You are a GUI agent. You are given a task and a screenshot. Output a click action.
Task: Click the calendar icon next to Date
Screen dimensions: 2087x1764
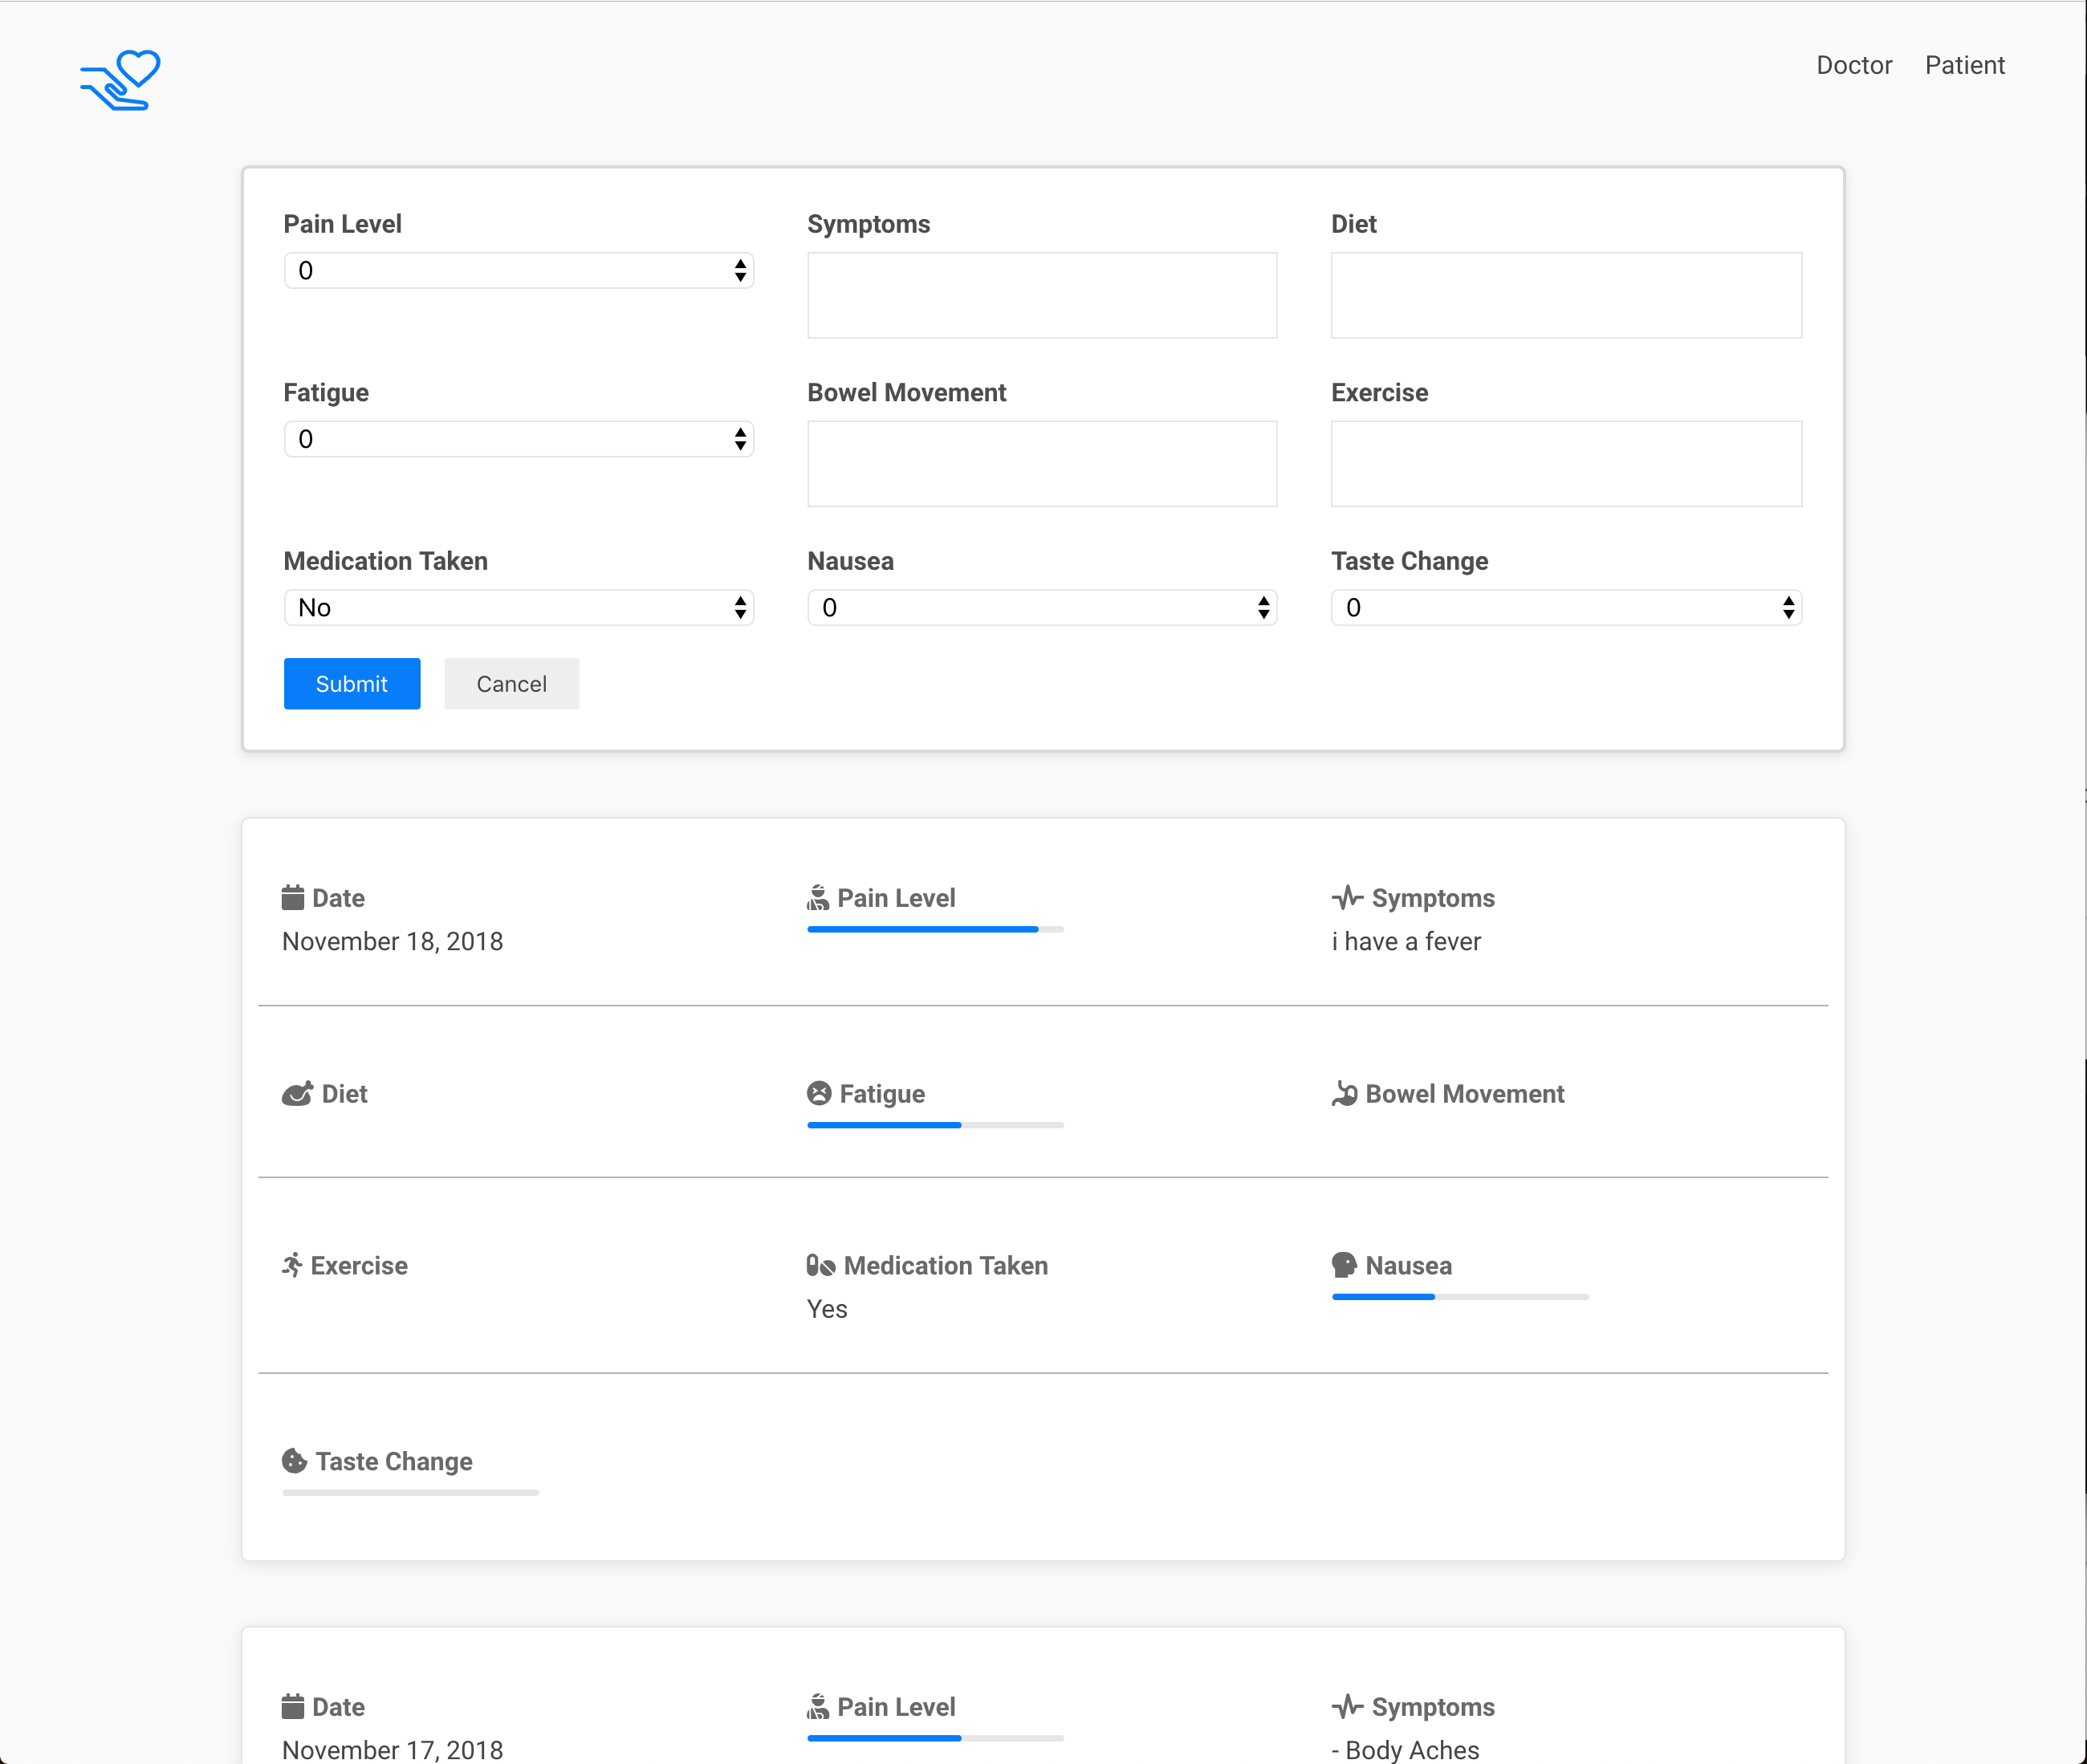(x=293, y=898)
